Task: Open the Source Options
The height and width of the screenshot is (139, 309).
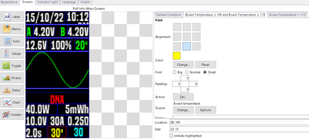Action: click(205, 110)
